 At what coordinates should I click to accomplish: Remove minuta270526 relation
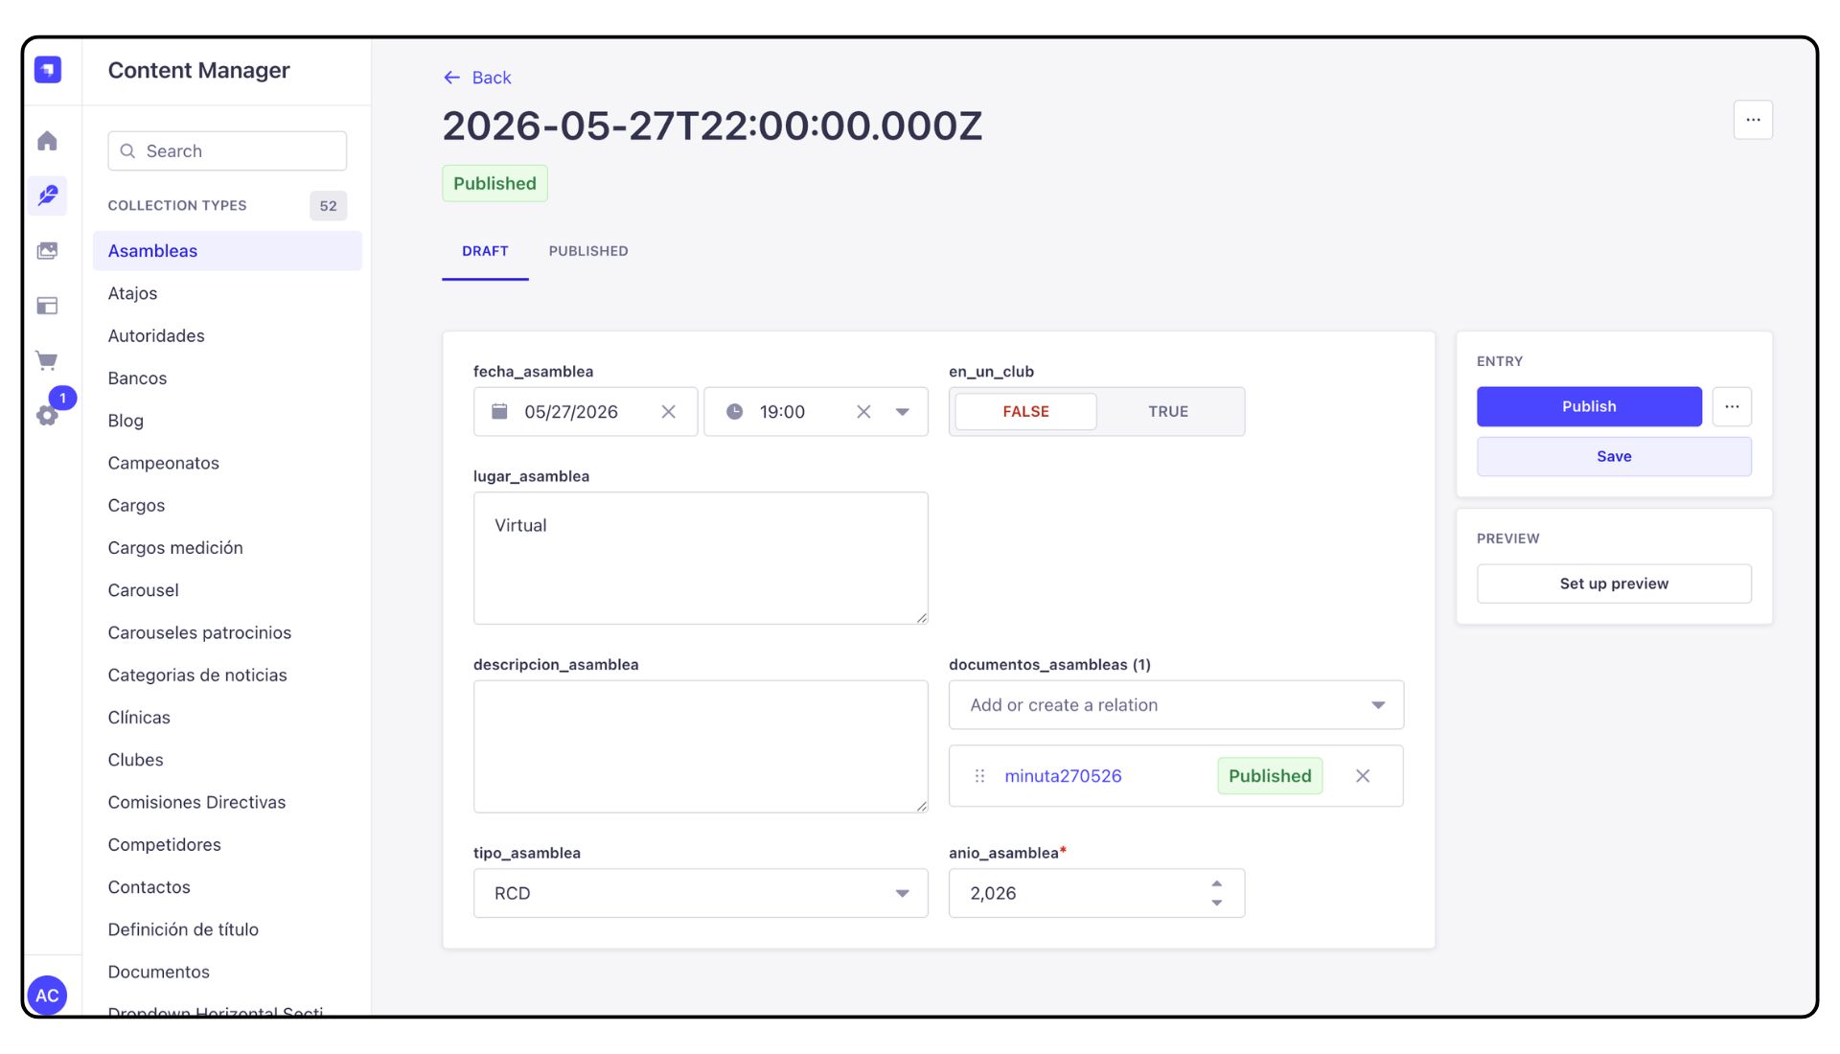1363,776
